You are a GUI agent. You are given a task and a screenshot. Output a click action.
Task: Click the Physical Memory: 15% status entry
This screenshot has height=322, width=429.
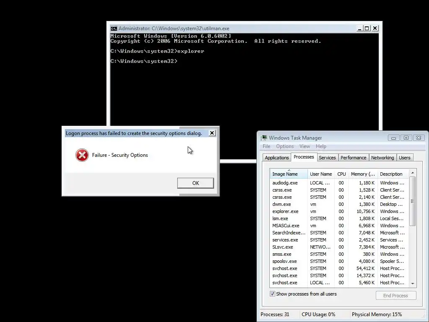(377, 314)
